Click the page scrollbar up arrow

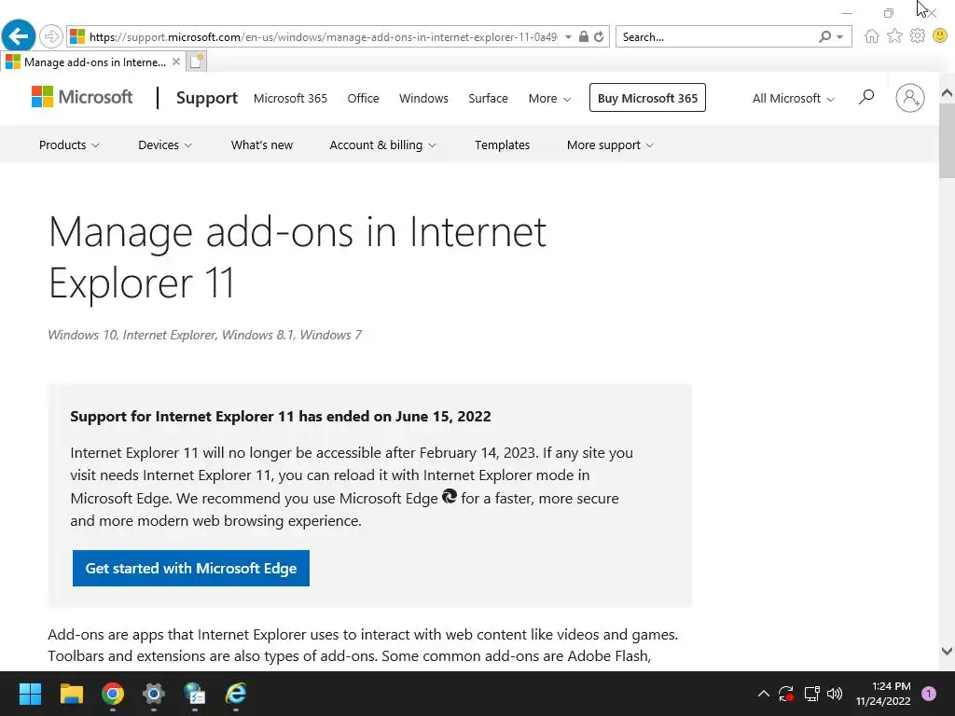pyautogui.click(x=947, y=93)
